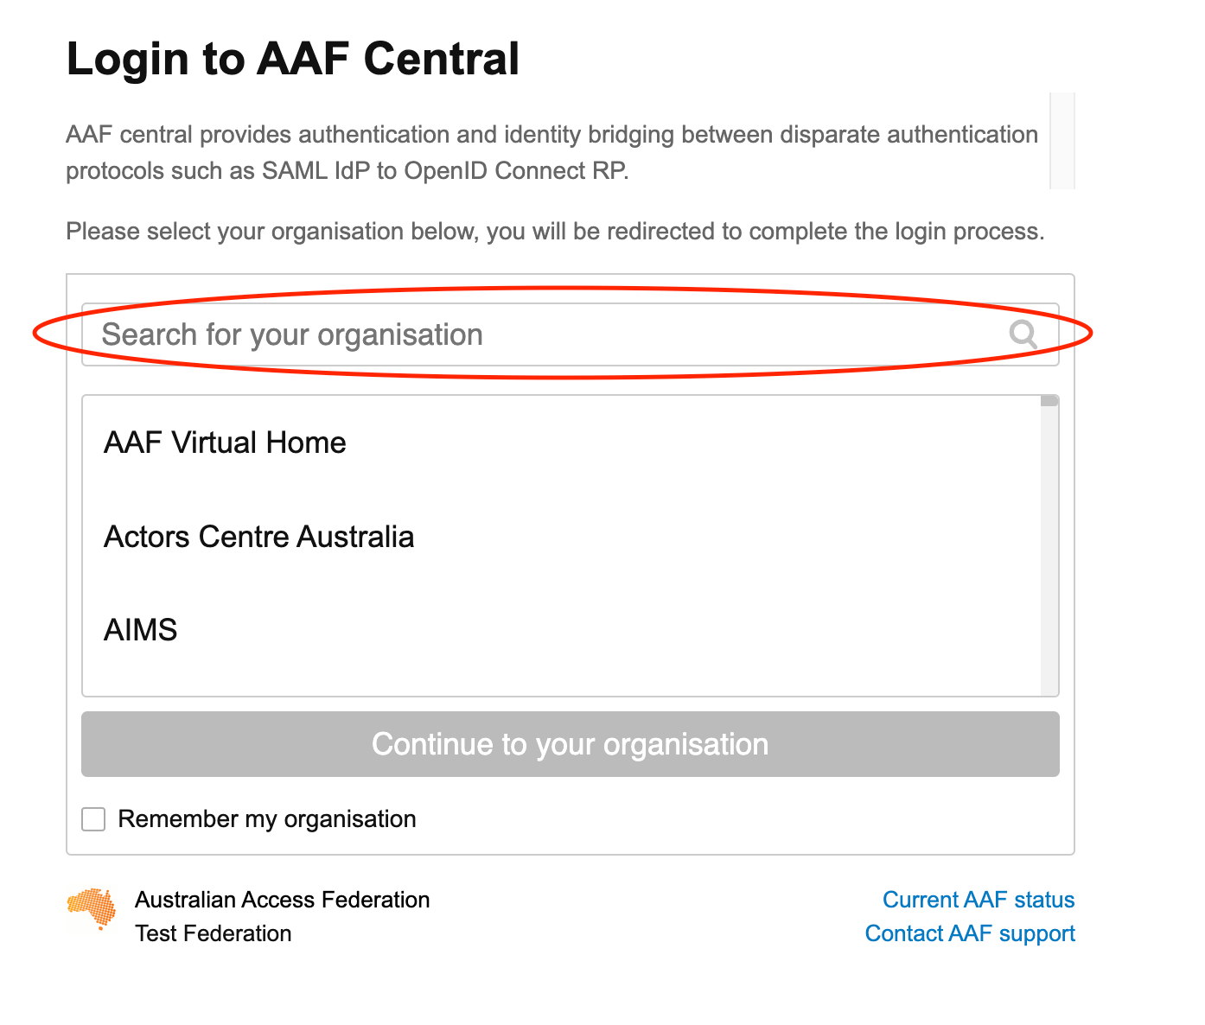Viewport: 1205px width, 1025px height.
Task: Follow the Contact AAF support link
Action: (x=970, y=933)
